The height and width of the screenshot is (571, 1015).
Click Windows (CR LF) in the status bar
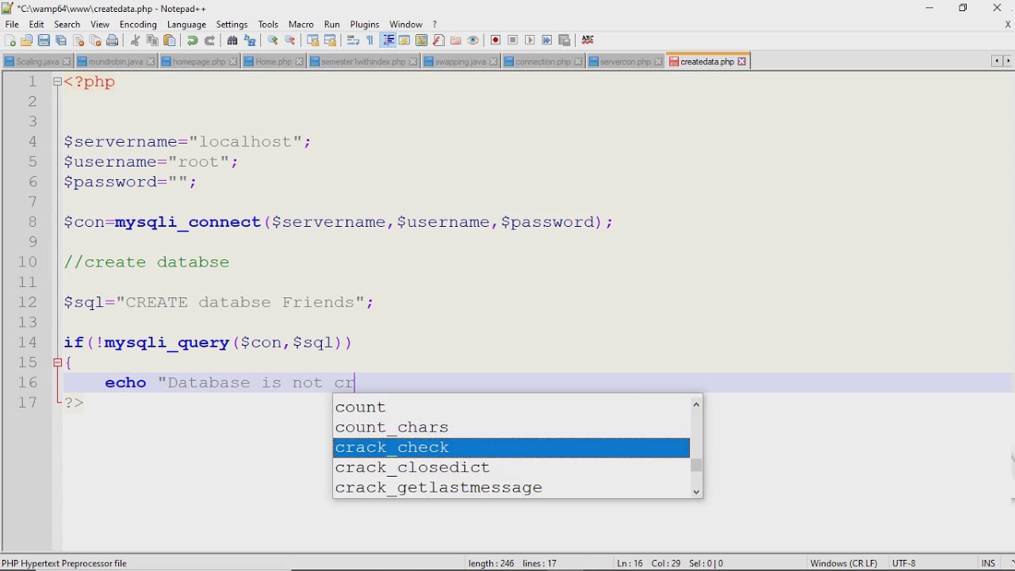[x=844, y=563]
